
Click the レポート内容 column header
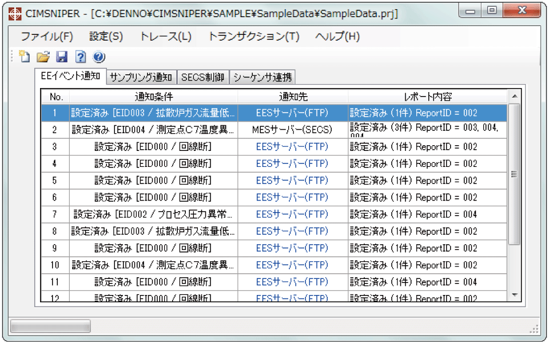[x=428, y=97]
